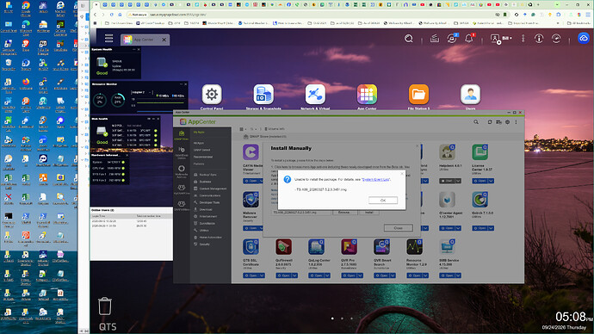
Task: Click OK in the install error dialog
Action: pyautogui.click(x=383, y=201)
